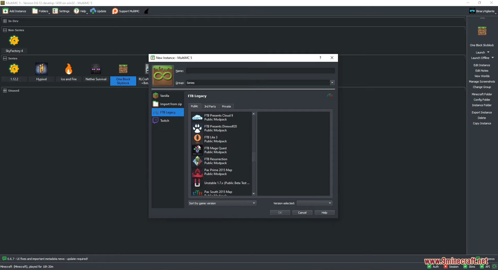Click the Add Instance toolbar icon
Viewport: 498px width, 270px height.
click(5, 11)
